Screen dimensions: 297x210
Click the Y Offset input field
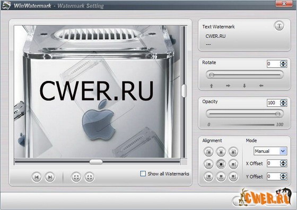[273, 176]
